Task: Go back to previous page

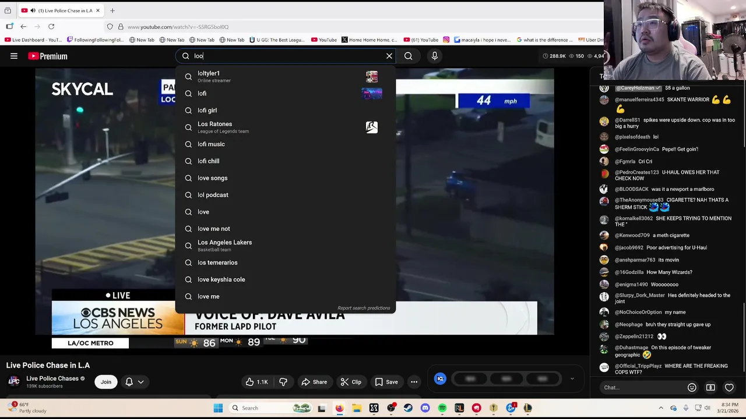Action: click(23, 27)
